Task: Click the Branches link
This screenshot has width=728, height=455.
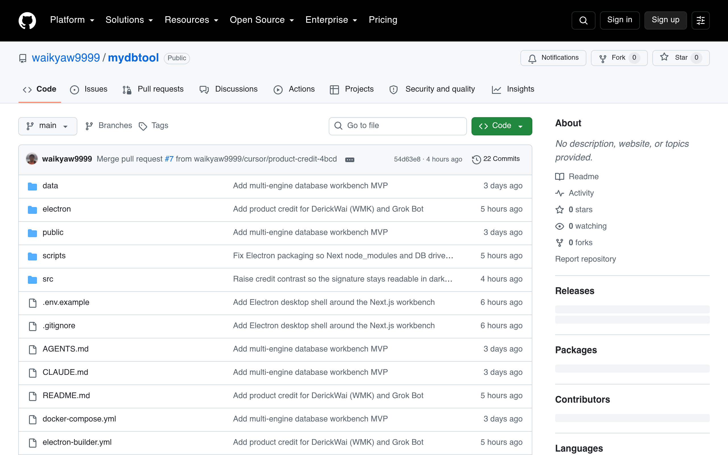Action: click(109, 126)
